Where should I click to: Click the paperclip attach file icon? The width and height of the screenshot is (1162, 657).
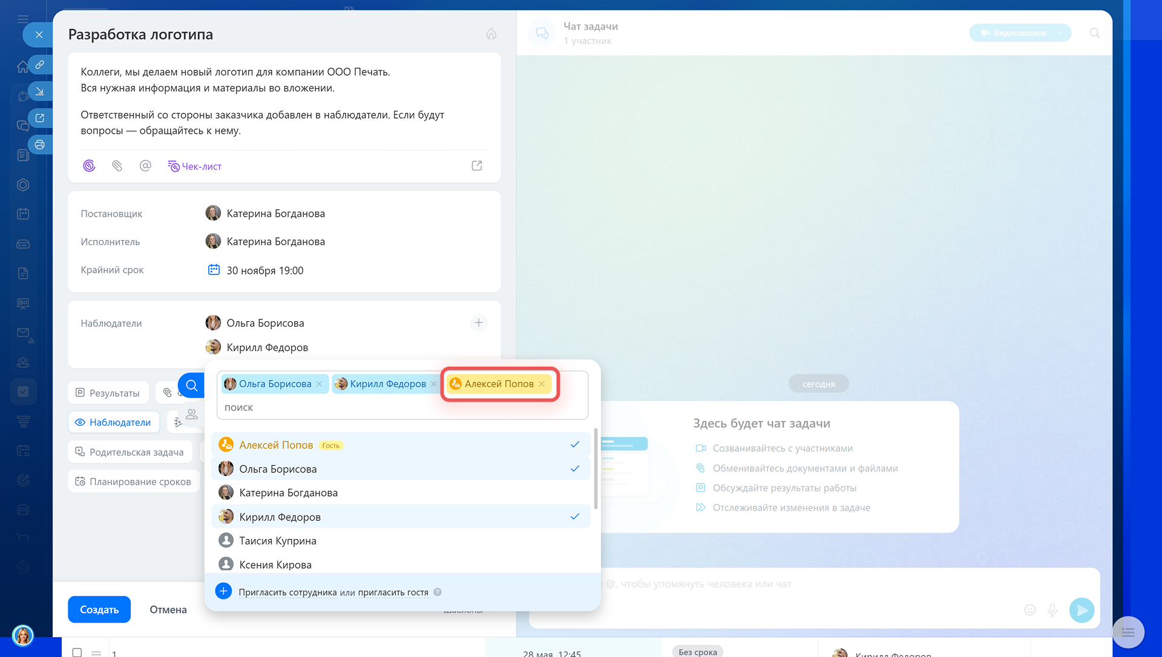pos(117,166)
